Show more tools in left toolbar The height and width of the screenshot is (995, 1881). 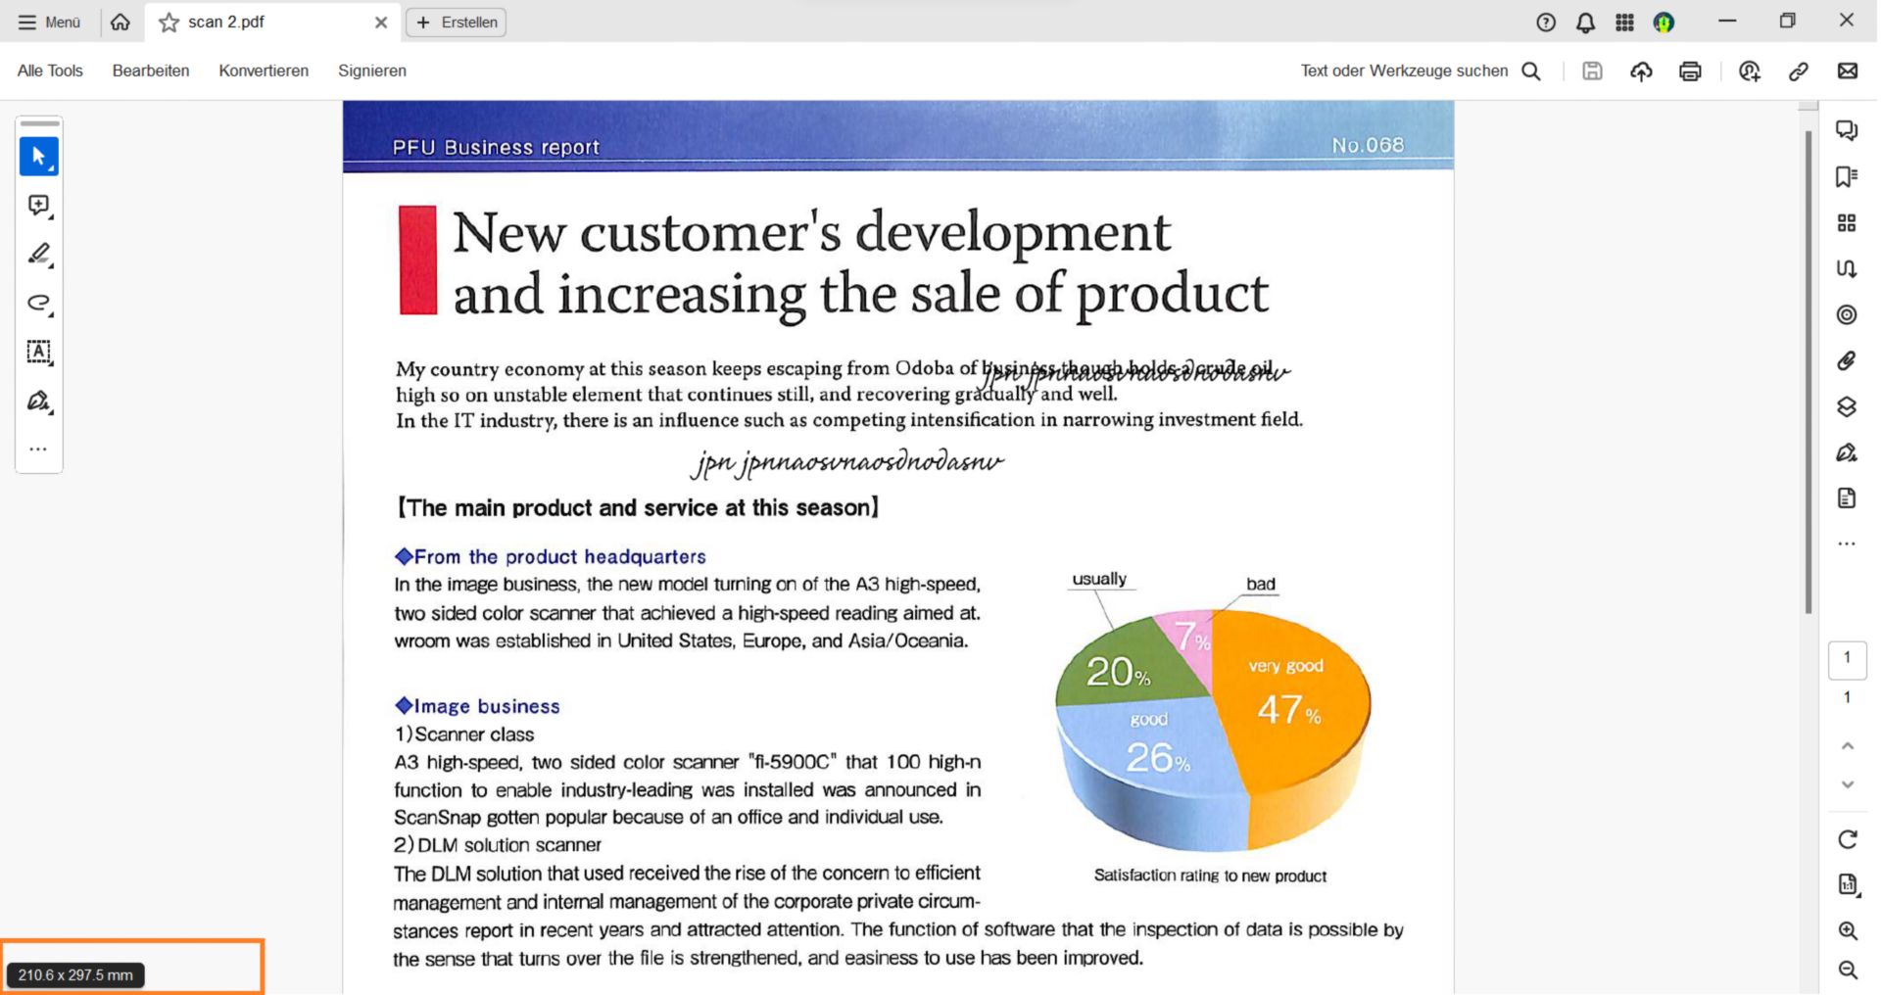click(38, 450)
